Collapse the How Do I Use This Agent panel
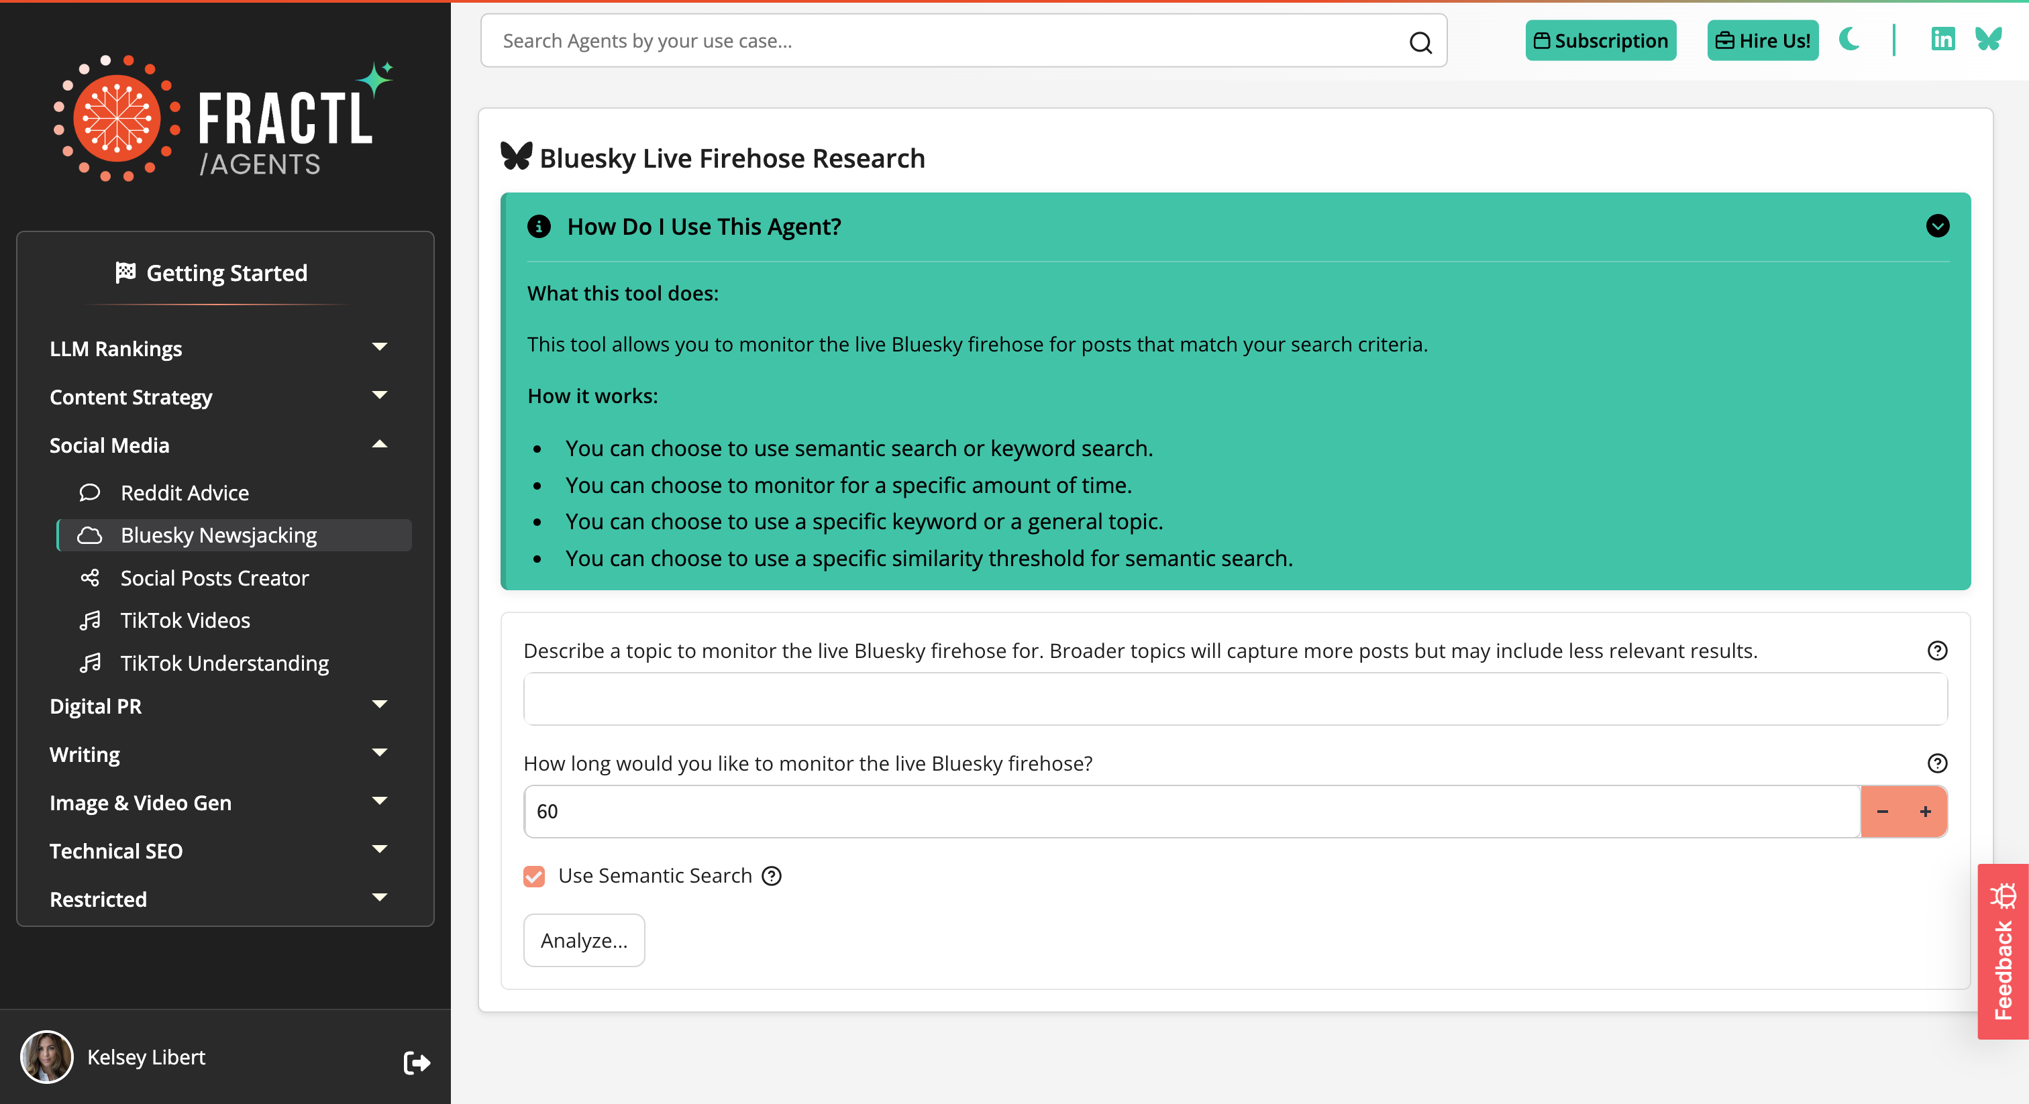Image resolution: width=2029 pixels, height=1104 pixels. point(1938,227)
